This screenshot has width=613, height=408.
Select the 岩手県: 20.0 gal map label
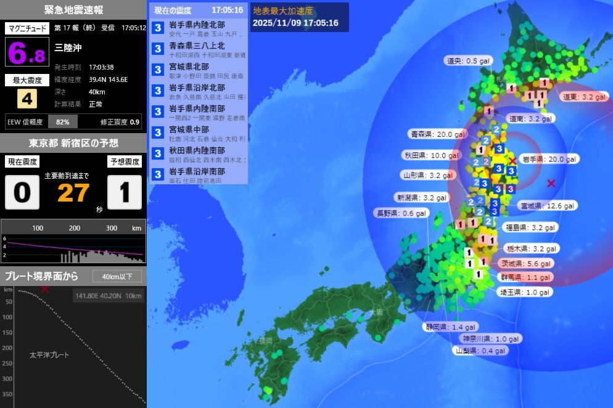click(549, 159)
